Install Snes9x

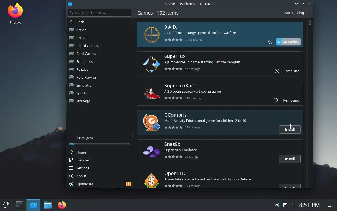[x=290, y=159]
